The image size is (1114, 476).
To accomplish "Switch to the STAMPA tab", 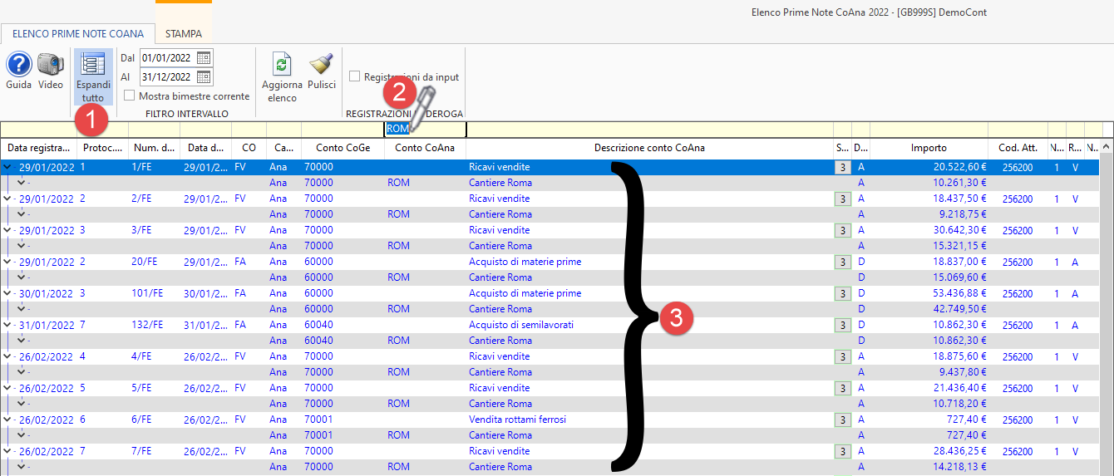I will (x=183, y=34).
